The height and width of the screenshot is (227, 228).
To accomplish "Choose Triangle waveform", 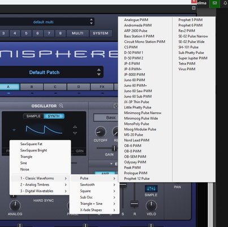I will (x=26, y=157).
